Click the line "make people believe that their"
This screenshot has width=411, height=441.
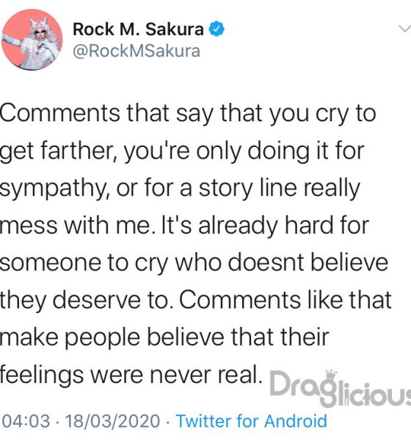[164, 337]
